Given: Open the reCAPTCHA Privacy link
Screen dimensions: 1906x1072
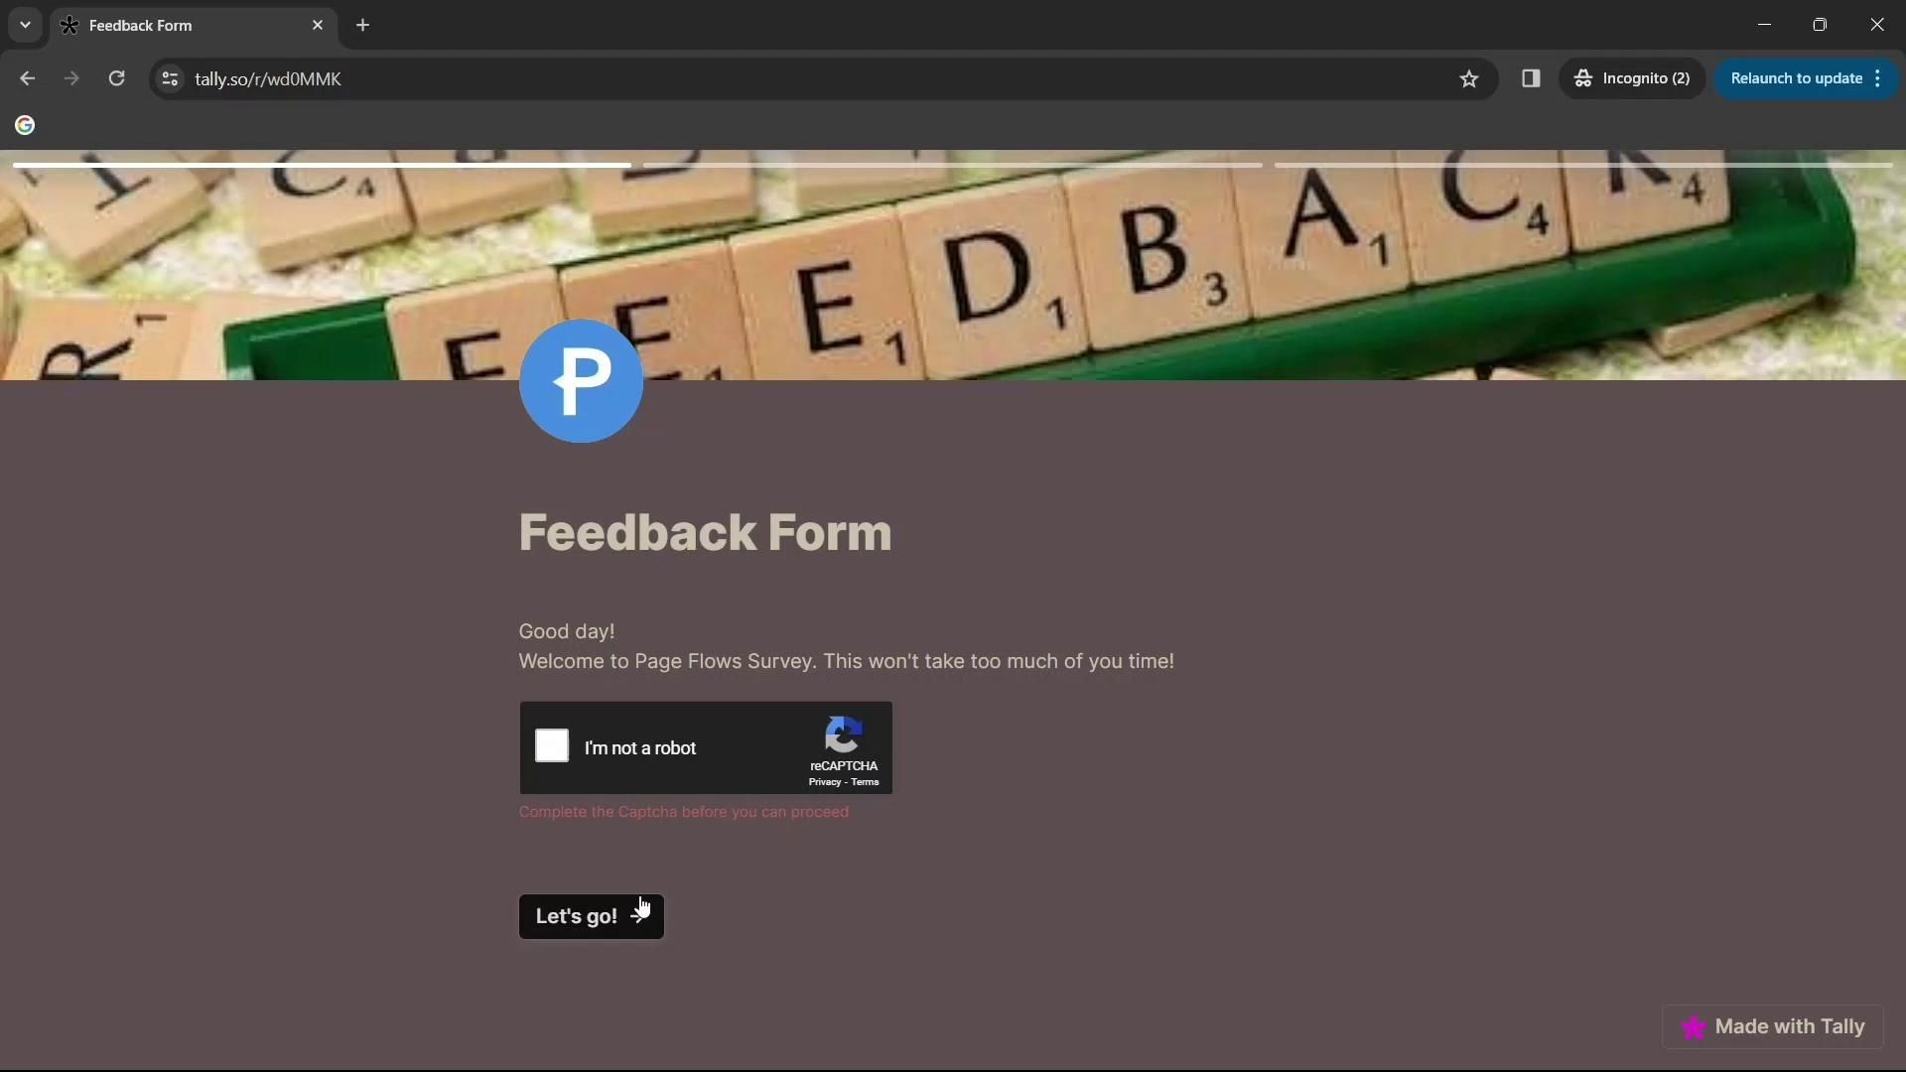Looking at the screenshot, I should click(x=824, y=783).
